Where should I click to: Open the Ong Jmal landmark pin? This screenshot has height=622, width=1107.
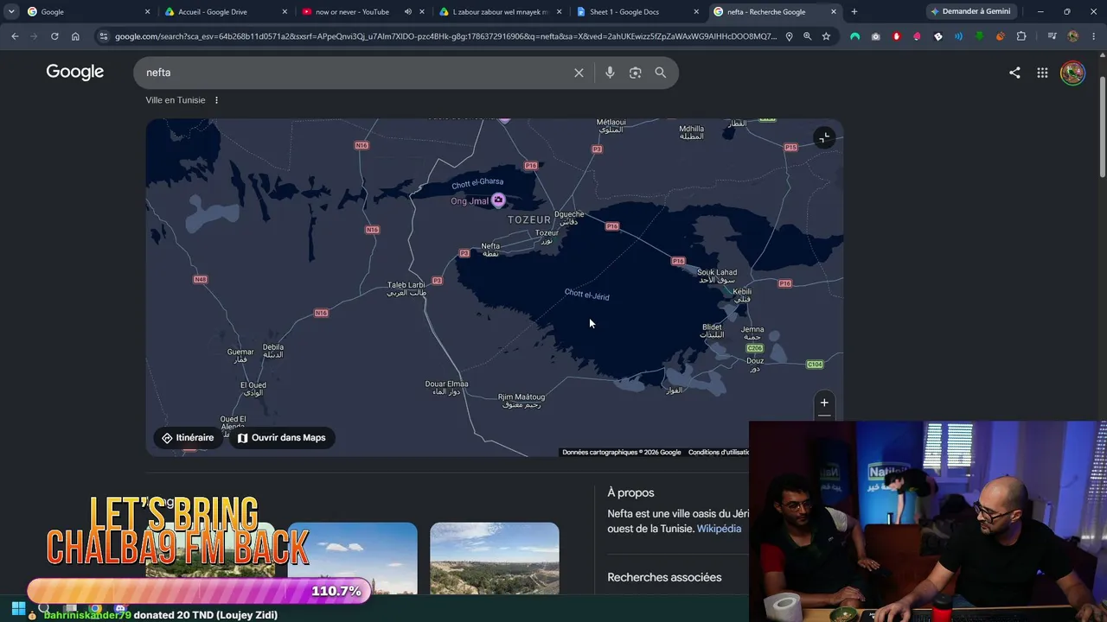pyautogui.click(x=498, y=200)
